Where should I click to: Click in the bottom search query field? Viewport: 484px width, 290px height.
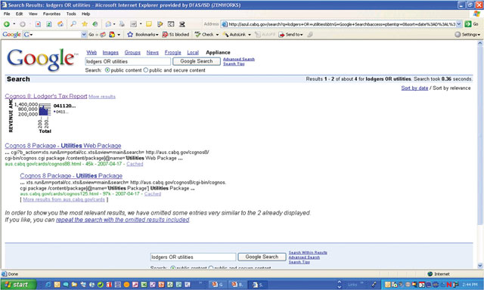(x=194, y=257)
